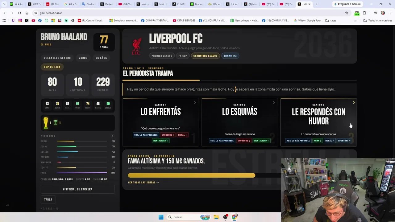
Task: Follow the Ver Todas Las Sendas link
Action: [x=143, y=183]
